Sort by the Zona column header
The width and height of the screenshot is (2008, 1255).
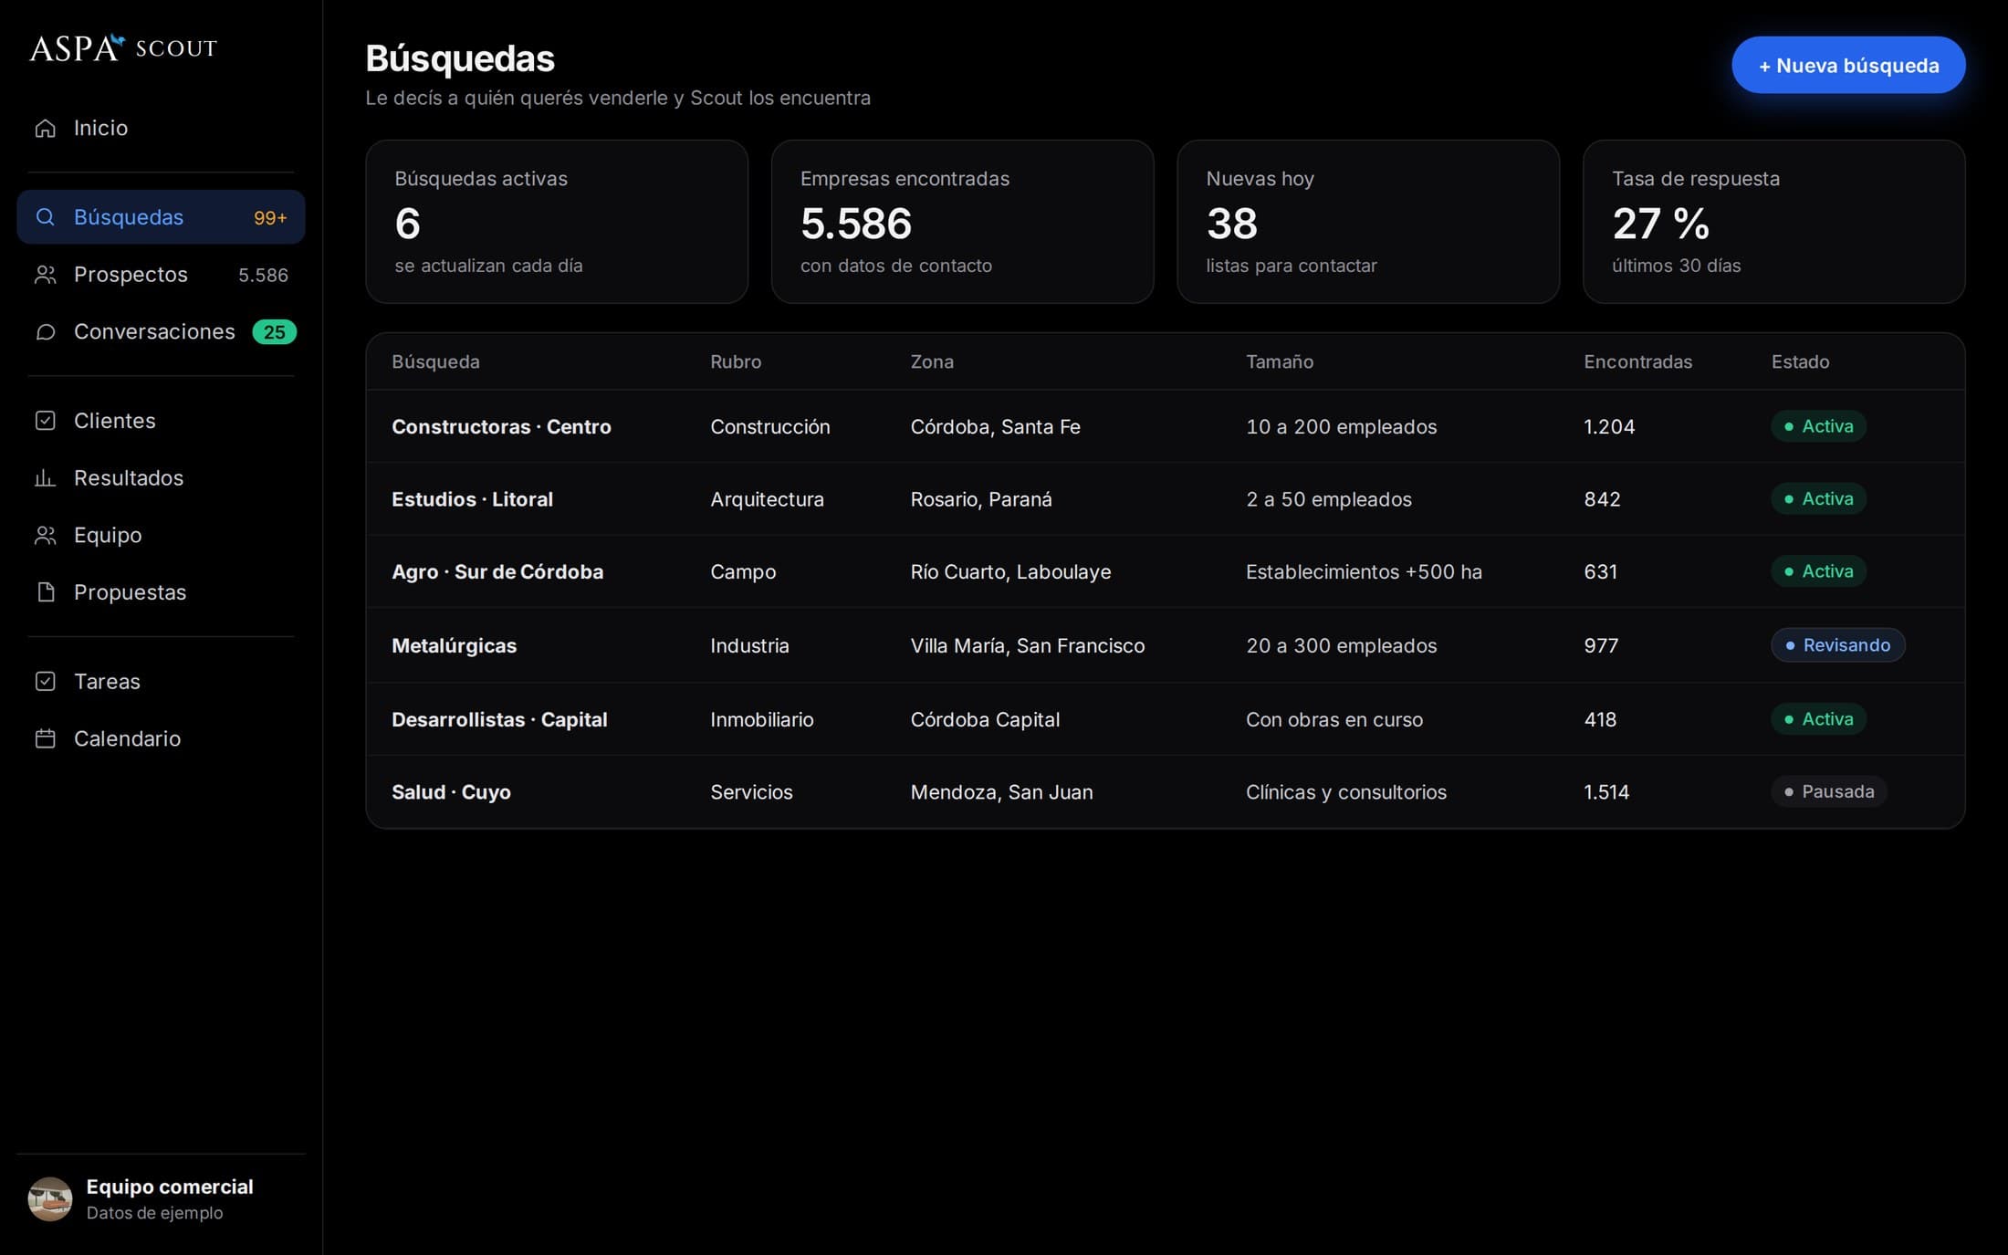coord(932,362)
